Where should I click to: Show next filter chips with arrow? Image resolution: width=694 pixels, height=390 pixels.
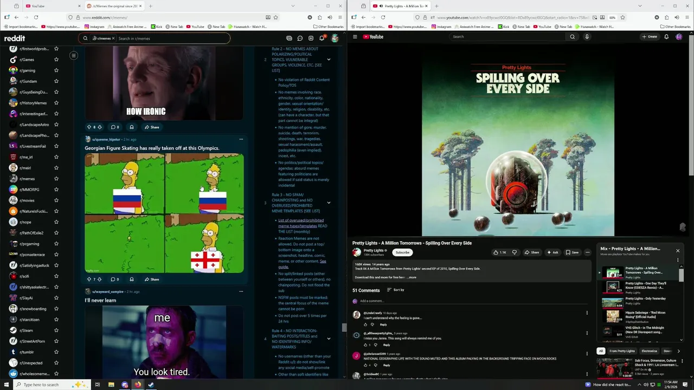pos(678,351)
